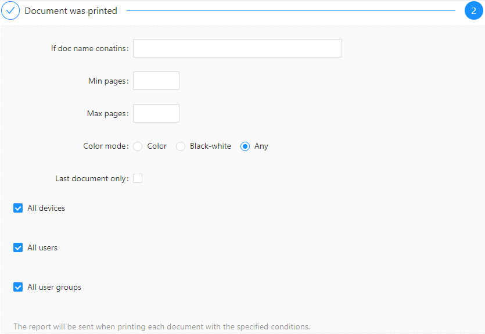Image resolution: width=485 pixels, height=334 pixels.
Task: Click the Black-white option label text
Action: [210, 146]
